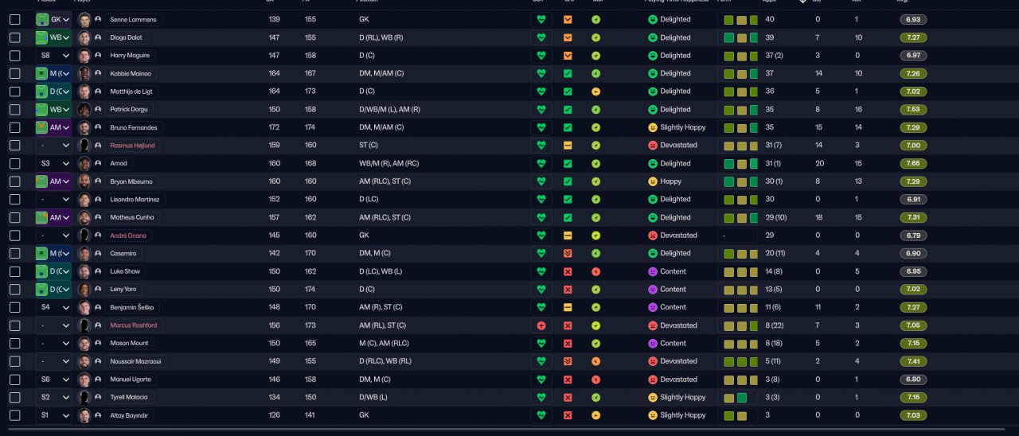Expand Lisandro Martínez's empty picked dropdown
The height and width of the screenshot is (436, 1019).
pos(53,200)
